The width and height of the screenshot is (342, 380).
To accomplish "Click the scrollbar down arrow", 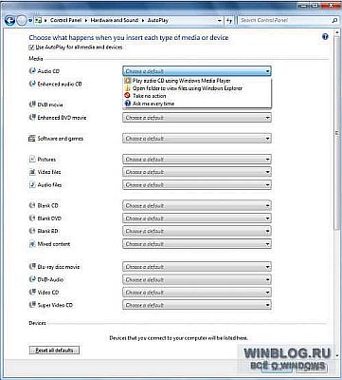I will (x=336, y=354).
